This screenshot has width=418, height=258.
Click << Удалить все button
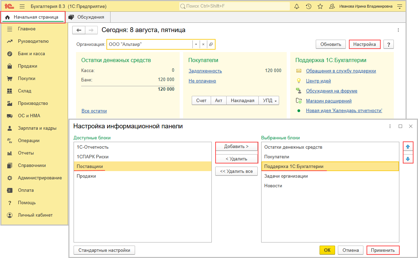pyautogui.click(x=236, y=171)
